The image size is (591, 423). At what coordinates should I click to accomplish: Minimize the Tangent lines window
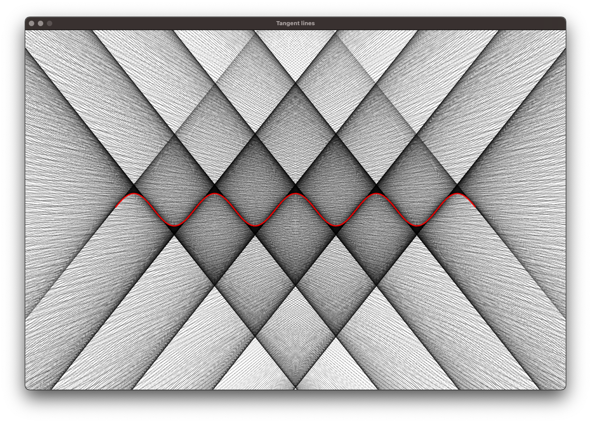click(41, 23)
